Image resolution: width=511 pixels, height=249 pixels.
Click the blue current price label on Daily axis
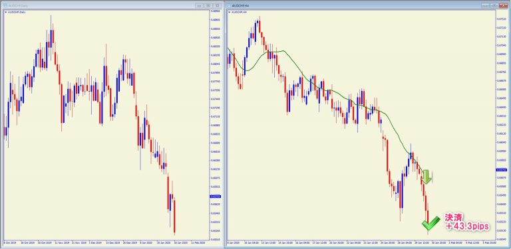click(x=216, y=197)
